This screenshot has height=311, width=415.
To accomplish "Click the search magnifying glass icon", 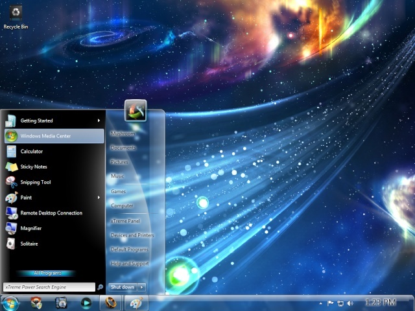I will [x=100, y=287].
